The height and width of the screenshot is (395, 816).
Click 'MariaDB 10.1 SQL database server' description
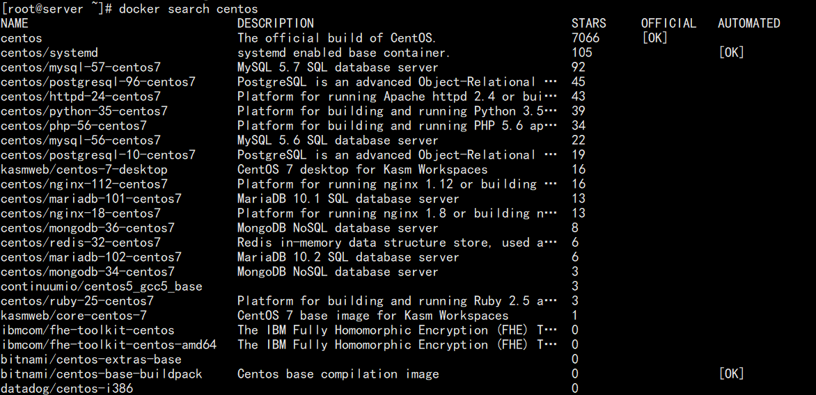[x=348, y=198]
